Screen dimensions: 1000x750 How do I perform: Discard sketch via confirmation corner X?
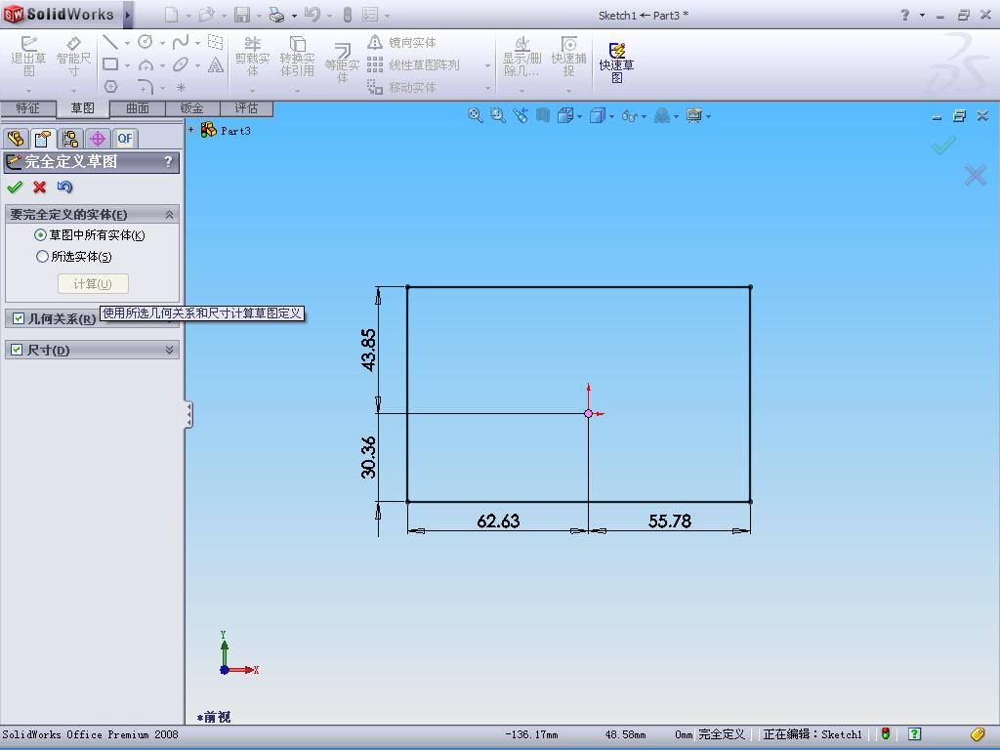click(976, 175)
